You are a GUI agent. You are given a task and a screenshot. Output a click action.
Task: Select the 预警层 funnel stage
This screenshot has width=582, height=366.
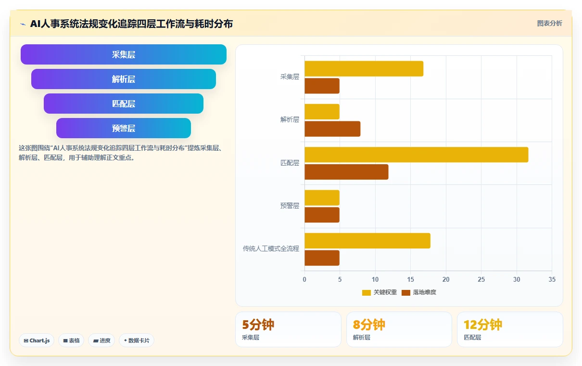(124, 128)
